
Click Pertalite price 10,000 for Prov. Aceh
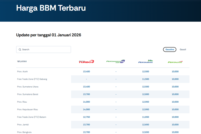tap(175, 72)
